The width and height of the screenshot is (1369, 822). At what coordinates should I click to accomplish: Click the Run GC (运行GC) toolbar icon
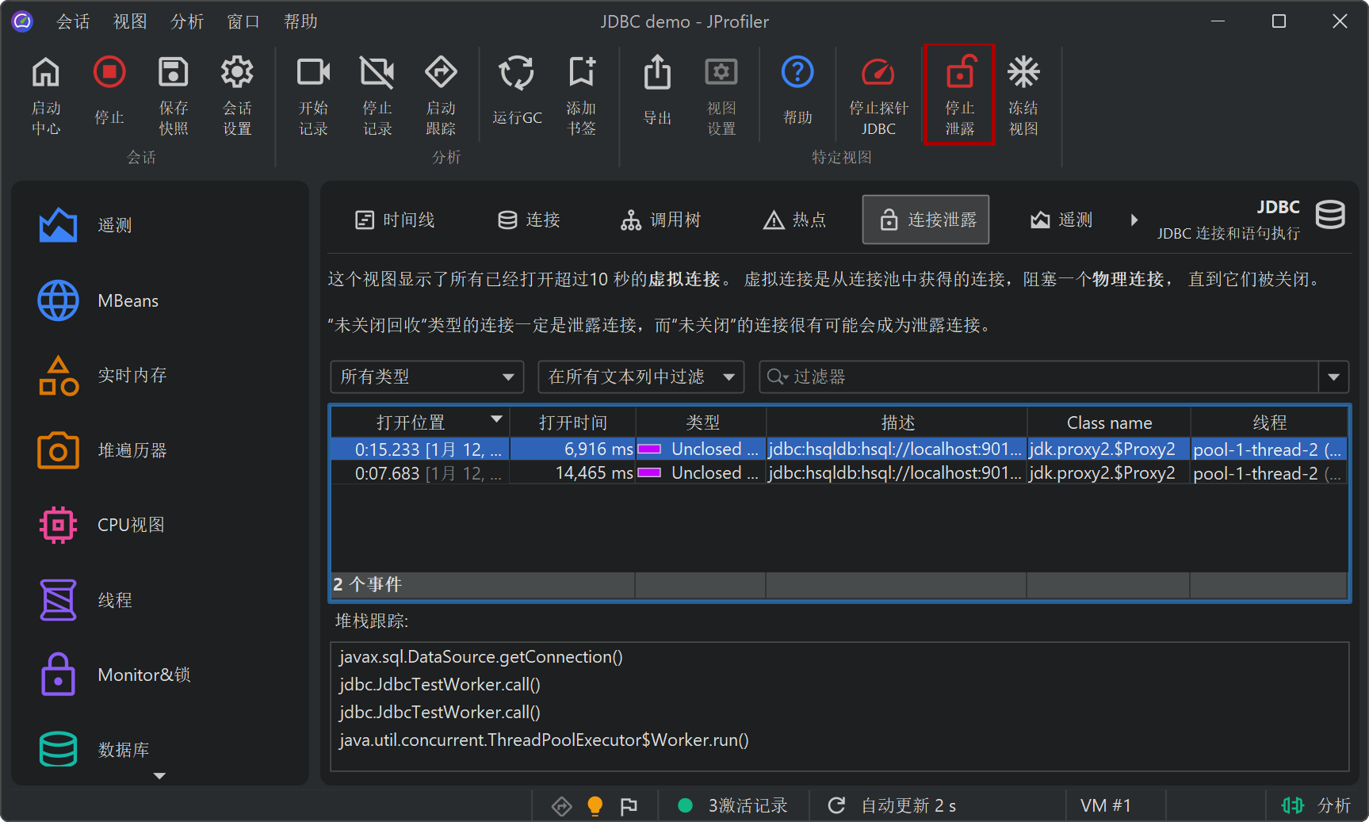(x=516, y=74)
